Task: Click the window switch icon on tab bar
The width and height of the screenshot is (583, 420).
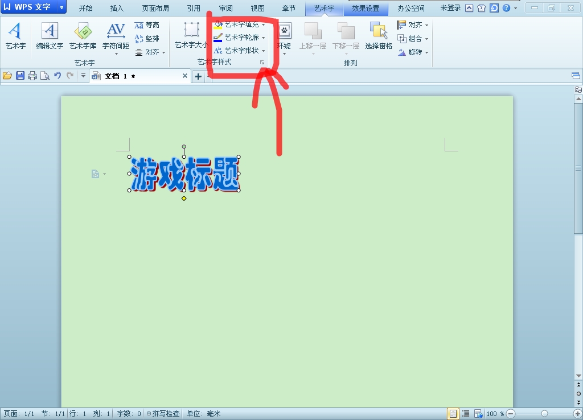Action: click(x=576, y=76)
